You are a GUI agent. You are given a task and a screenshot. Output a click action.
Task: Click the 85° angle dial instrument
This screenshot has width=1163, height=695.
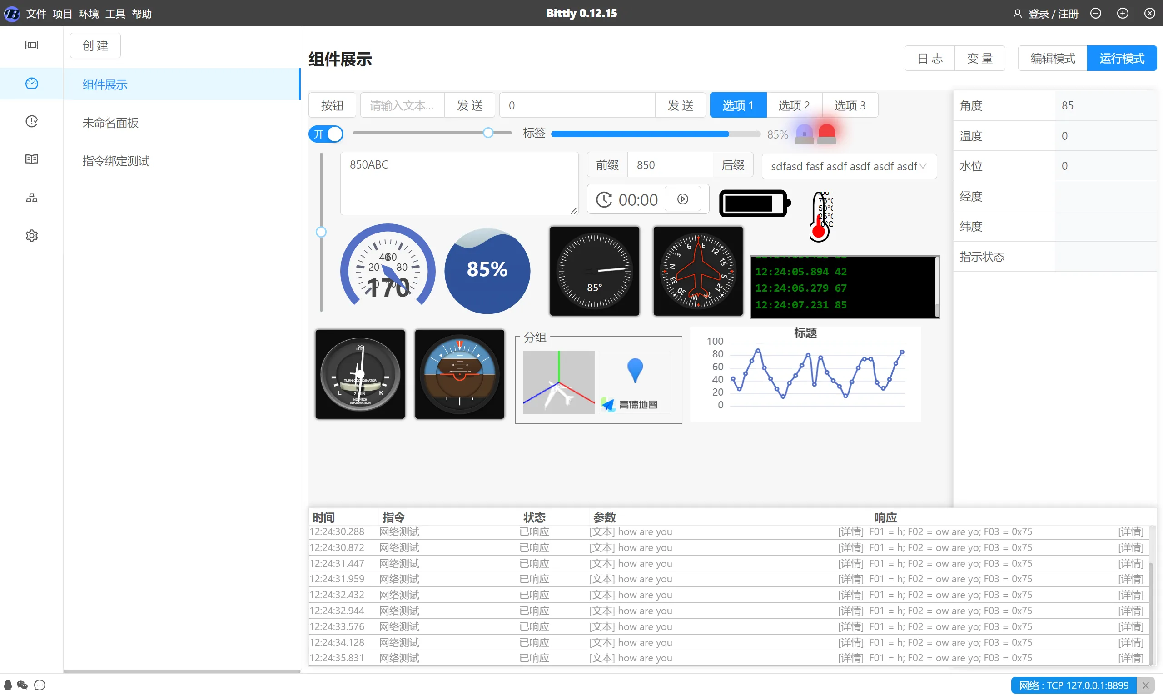tap(594, 271)
